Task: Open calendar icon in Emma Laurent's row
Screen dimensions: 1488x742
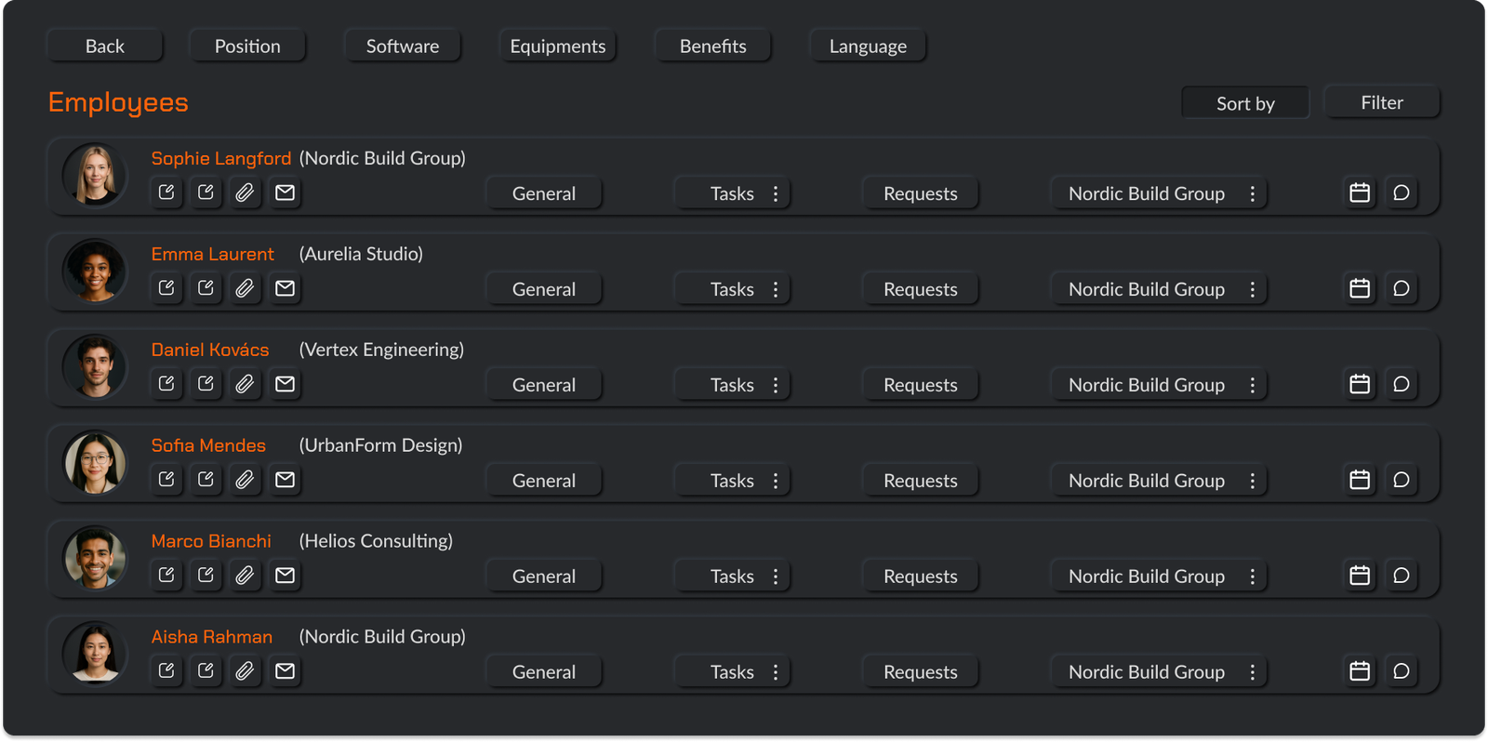Action: (x=1360, y=288)
